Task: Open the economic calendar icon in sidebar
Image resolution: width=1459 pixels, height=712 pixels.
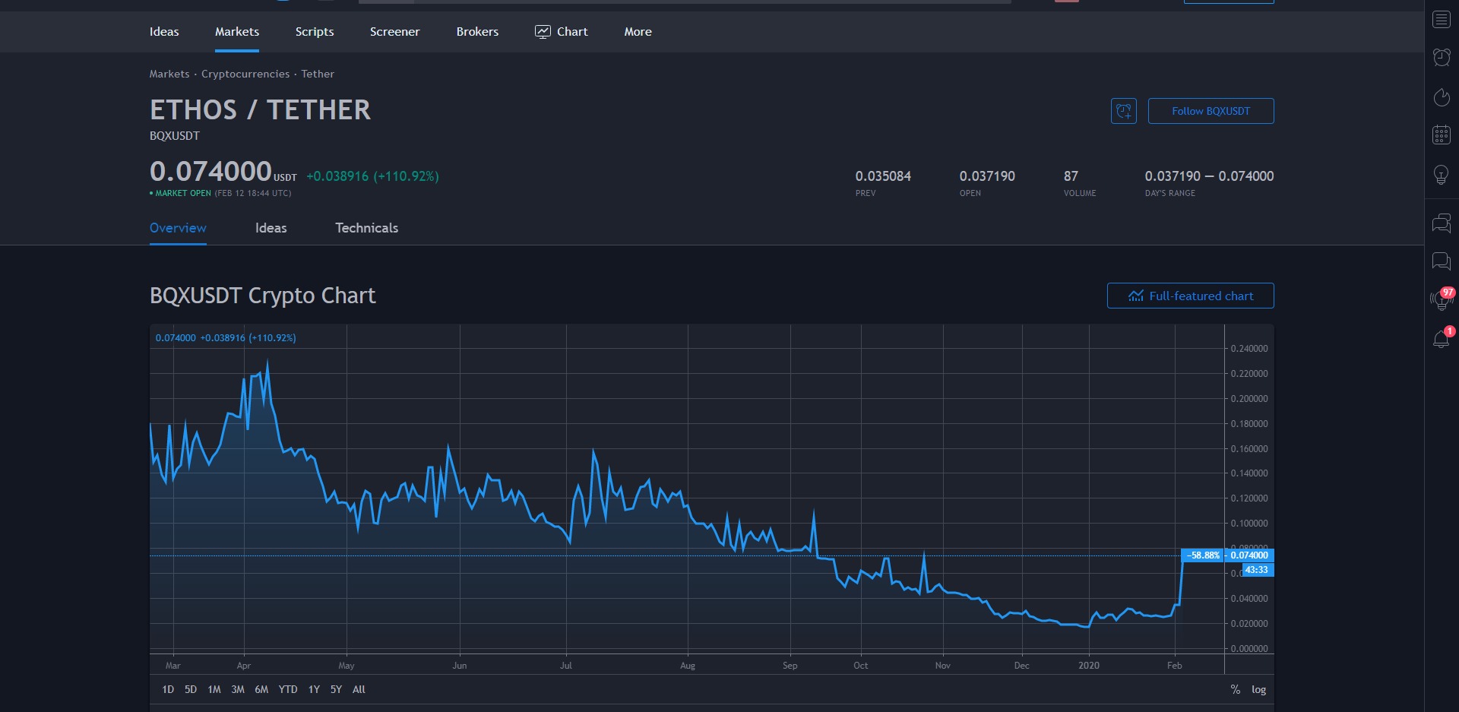Action: tap(1442, 135)
